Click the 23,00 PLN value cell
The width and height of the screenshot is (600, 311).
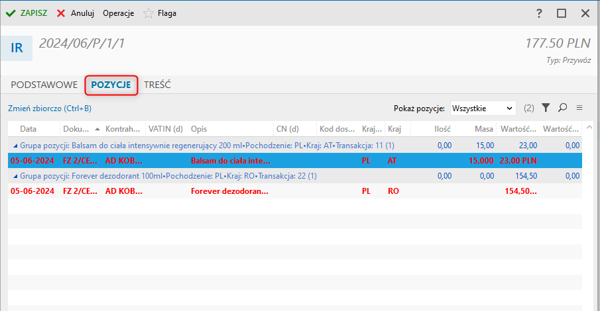[518, 161]
